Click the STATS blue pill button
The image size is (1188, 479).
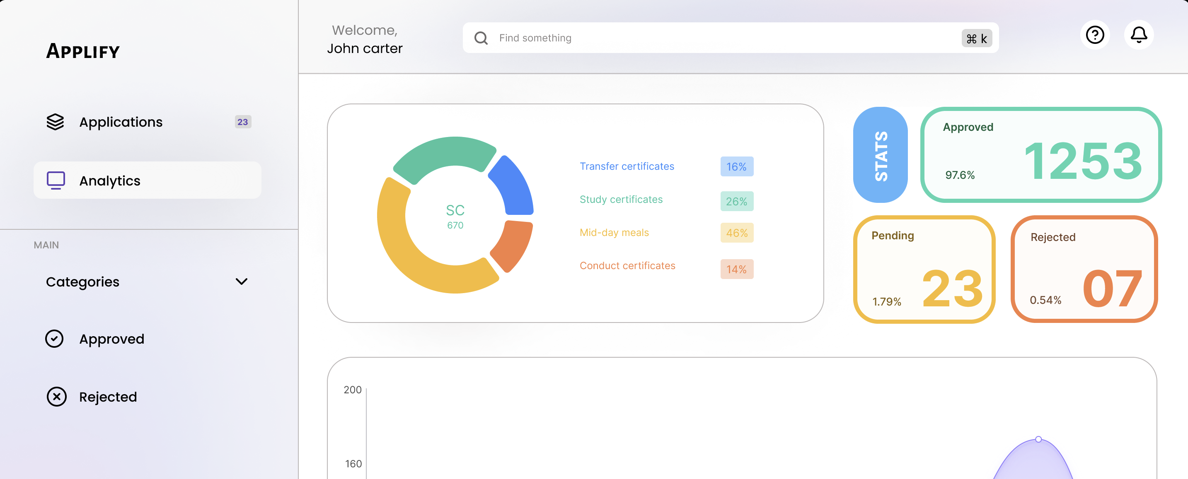880,155
